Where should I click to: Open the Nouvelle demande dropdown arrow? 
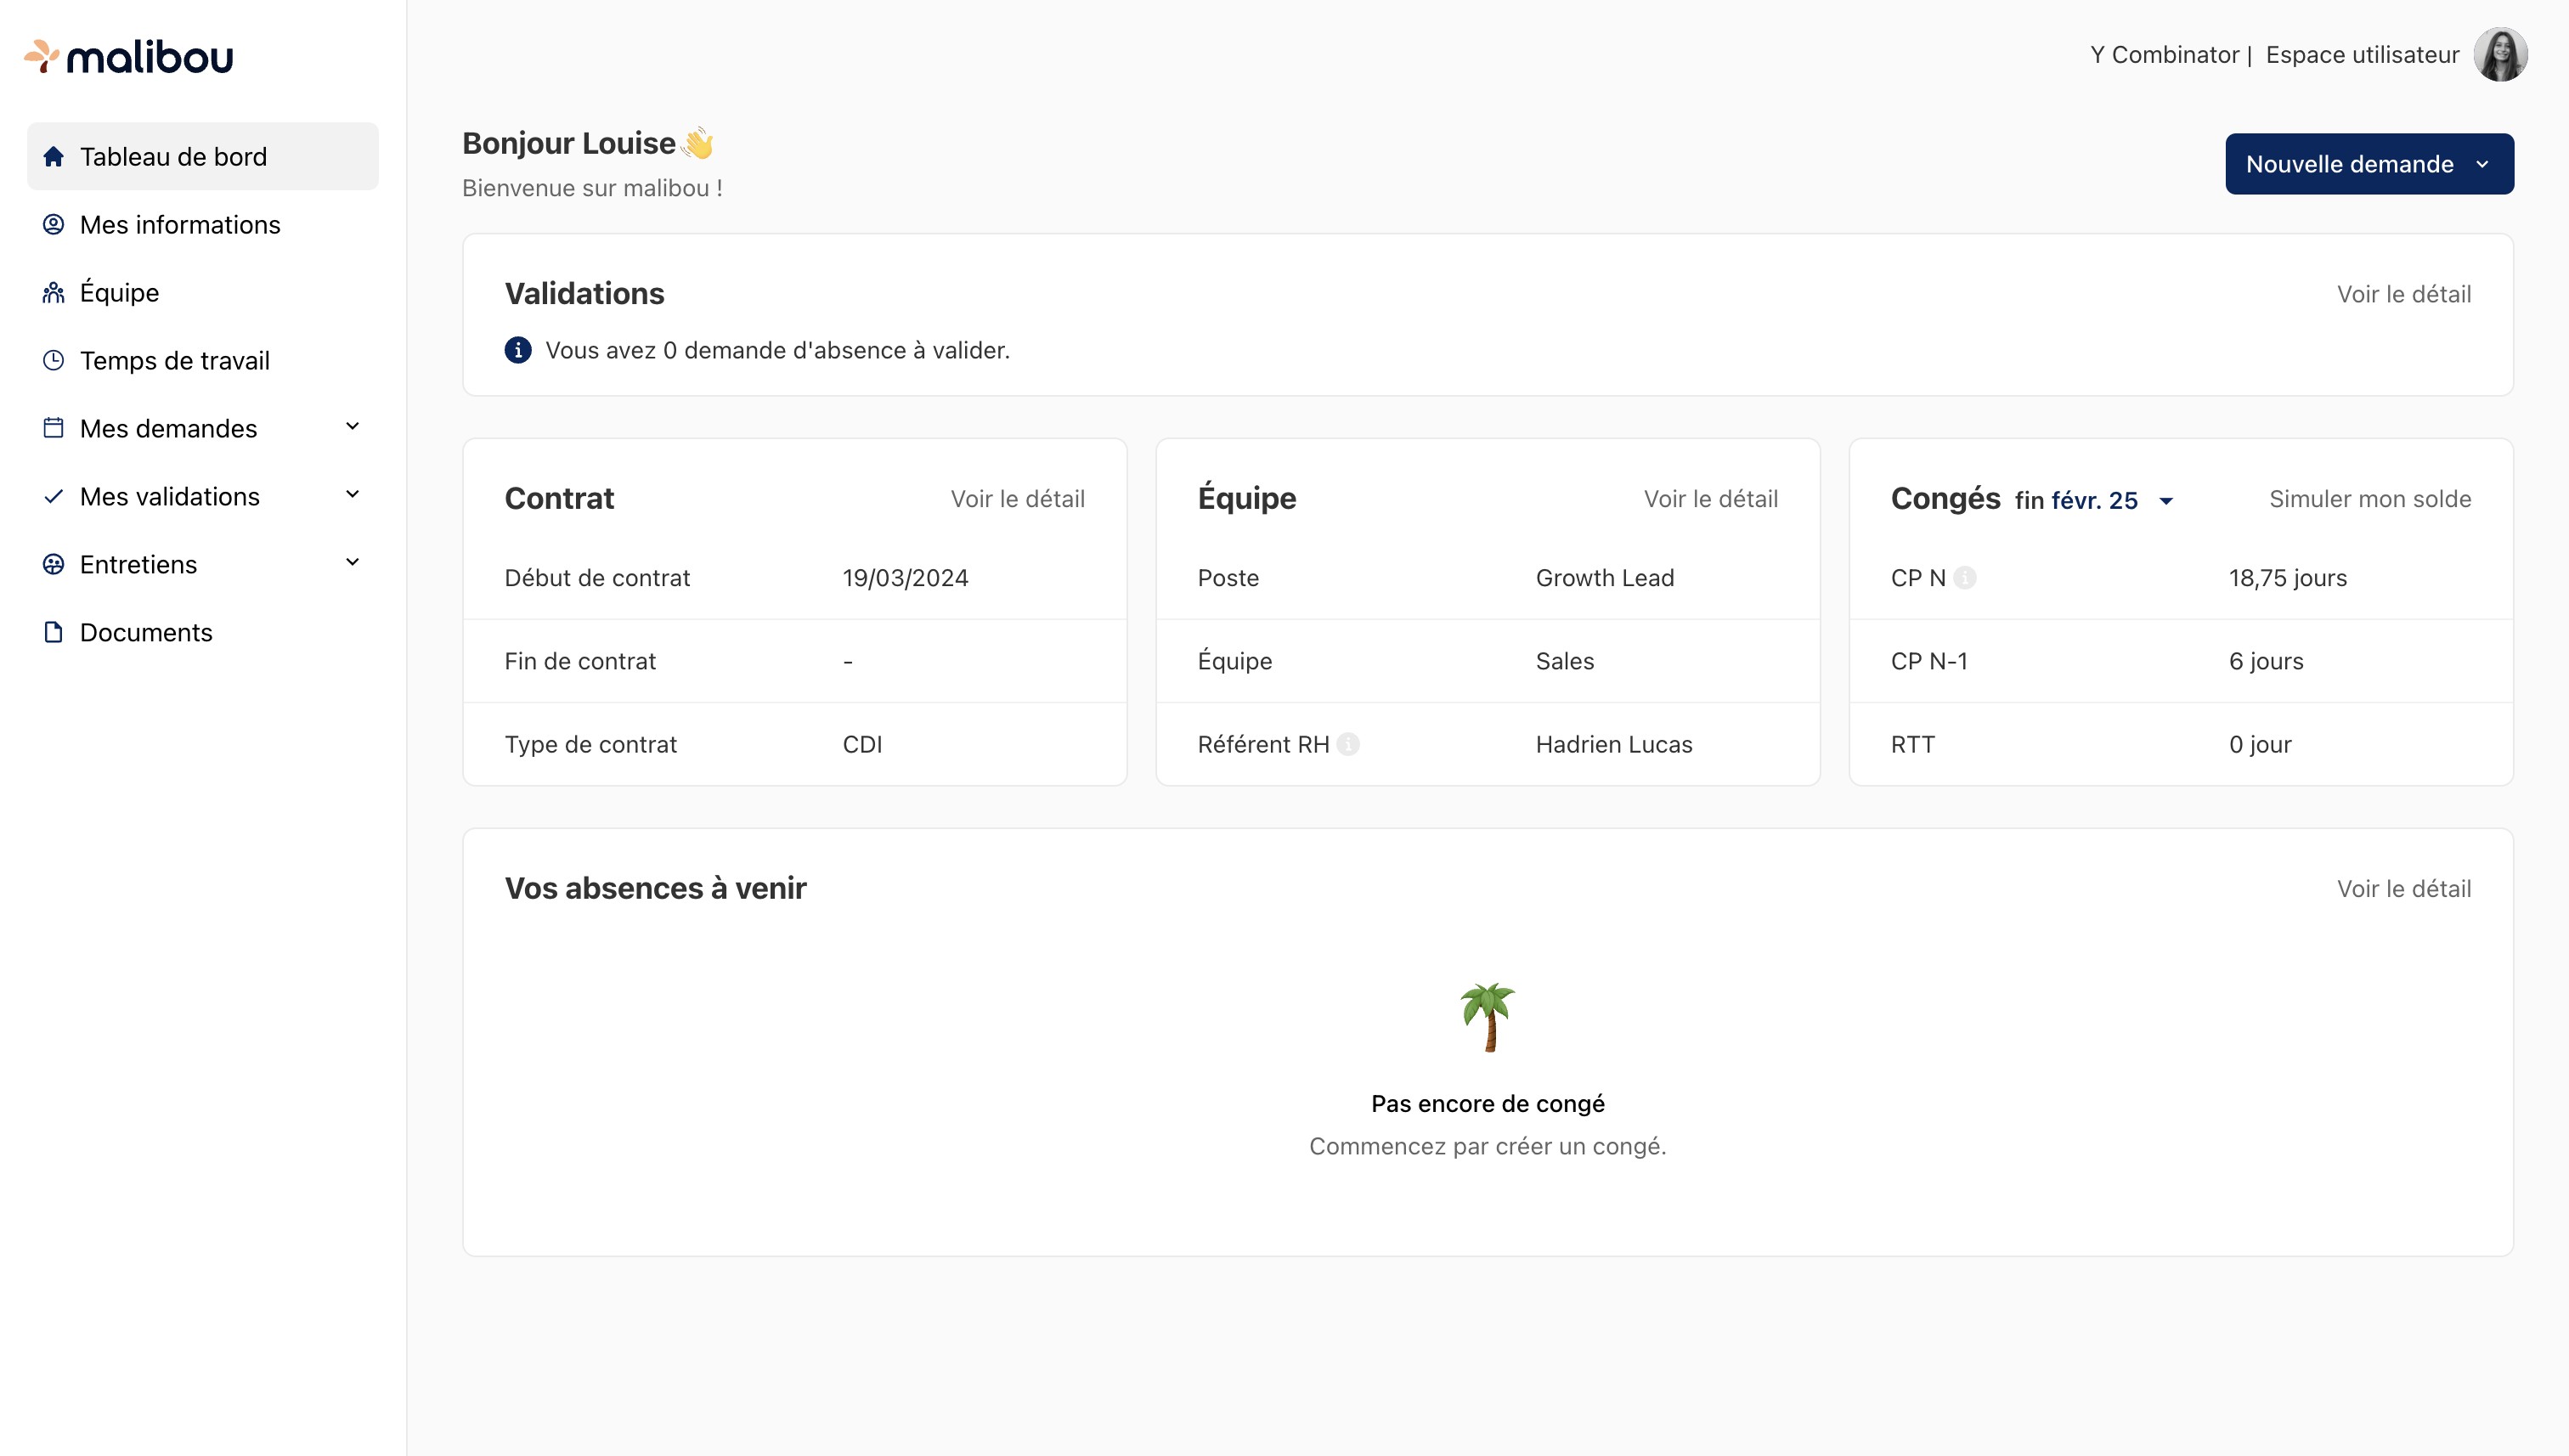click(x=2483, y=164)
